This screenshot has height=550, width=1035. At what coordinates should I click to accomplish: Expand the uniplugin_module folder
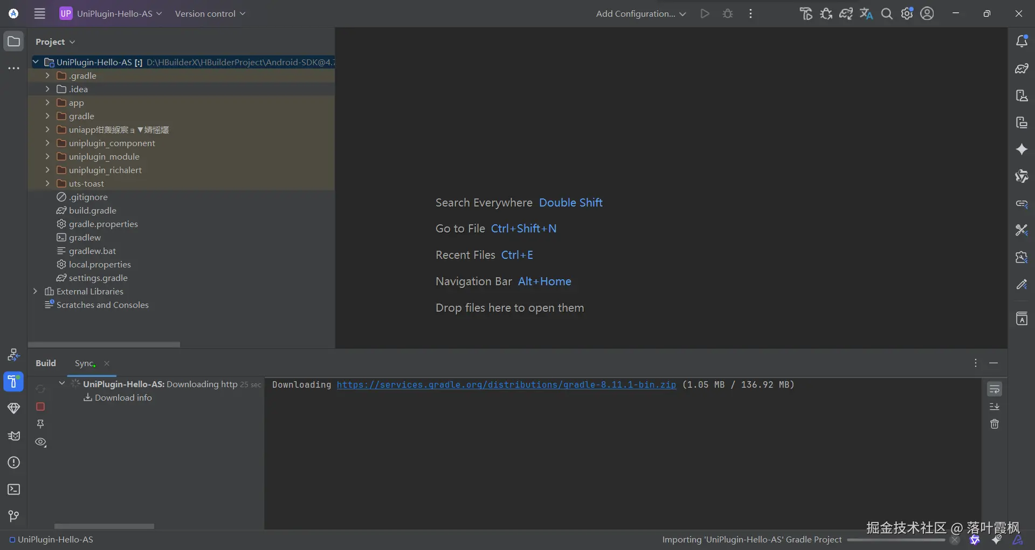[47, 156]
